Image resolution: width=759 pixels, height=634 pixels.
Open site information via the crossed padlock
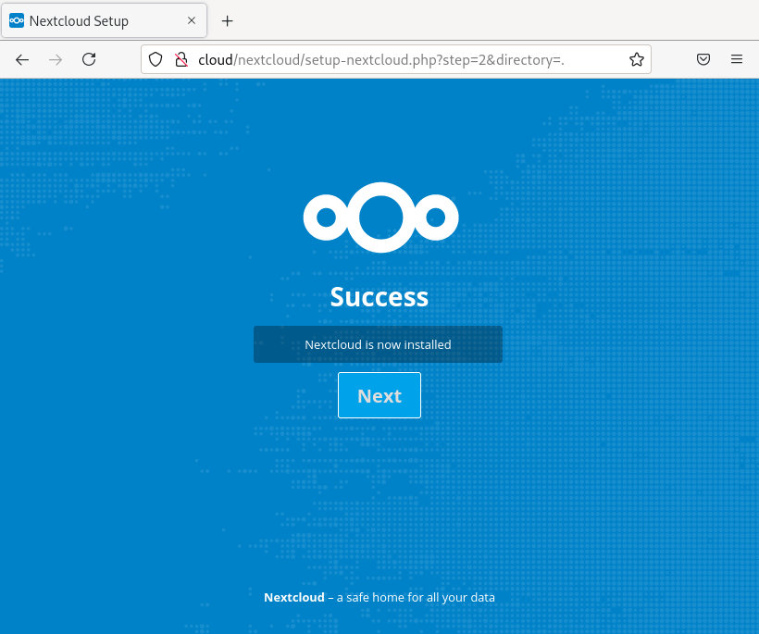tap(181, 59)
